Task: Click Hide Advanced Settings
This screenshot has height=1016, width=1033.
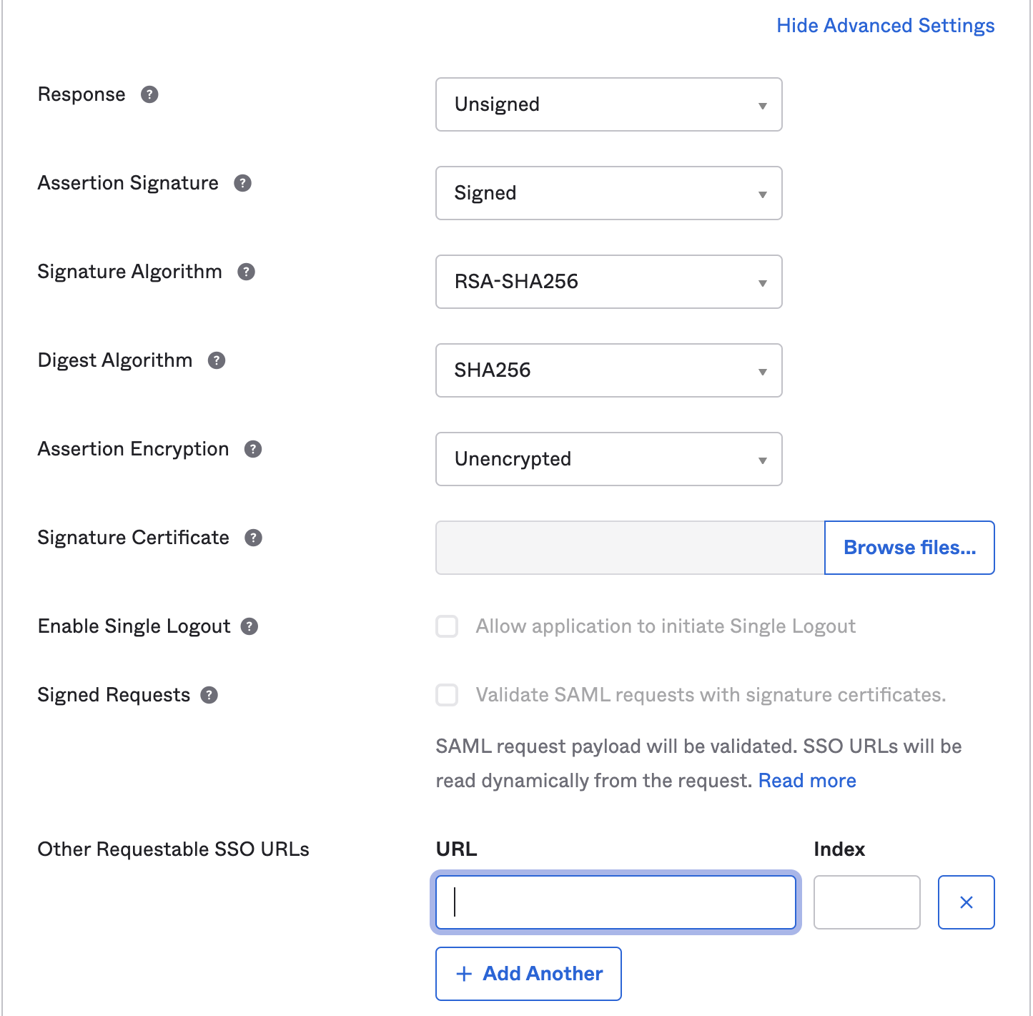Action: pyautogui.click(x=885, y=25)
